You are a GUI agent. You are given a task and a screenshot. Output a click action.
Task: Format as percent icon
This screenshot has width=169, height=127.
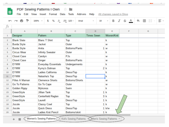click(x=53, y=21)
